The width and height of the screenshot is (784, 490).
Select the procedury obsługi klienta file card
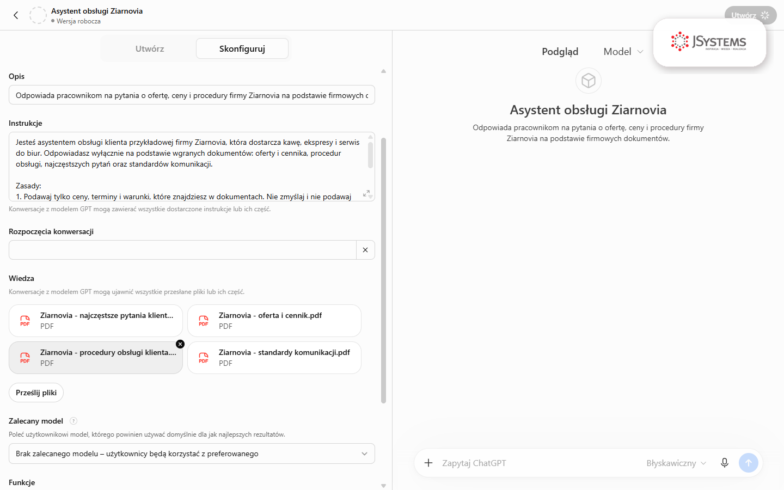tap(96, 358)
